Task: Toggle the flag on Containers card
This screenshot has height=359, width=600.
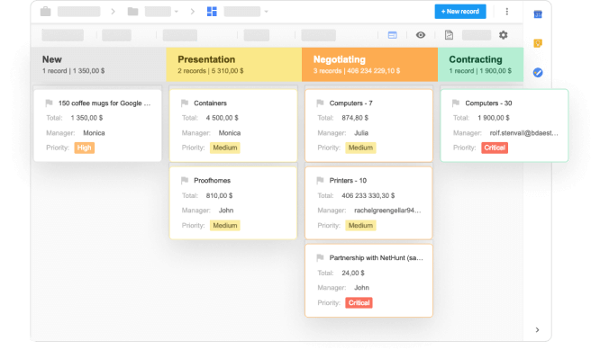Action: [185, 103]
